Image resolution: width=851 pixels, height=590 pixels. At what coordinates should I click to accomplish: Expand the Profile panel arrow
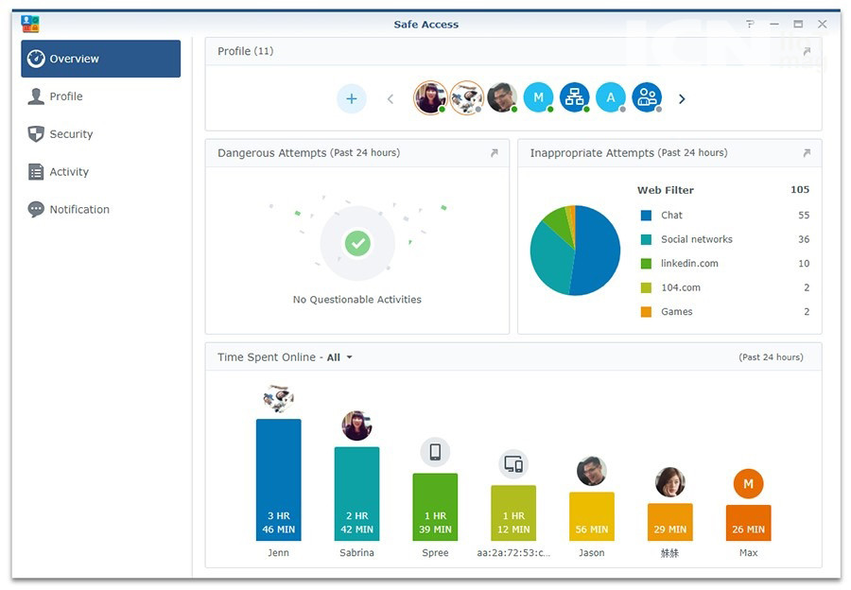pyautogui.click(x=807, y=52)
